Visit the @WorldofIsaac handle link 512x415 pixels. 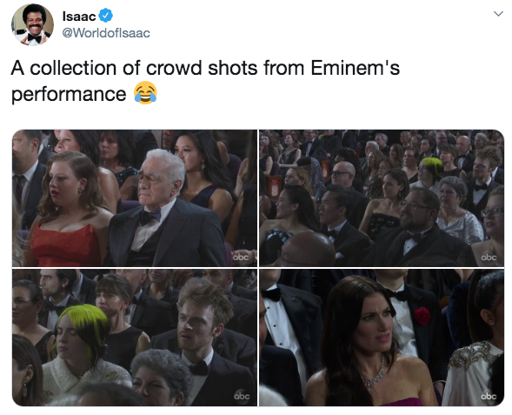pyautogui.click(x=106, y=33)
